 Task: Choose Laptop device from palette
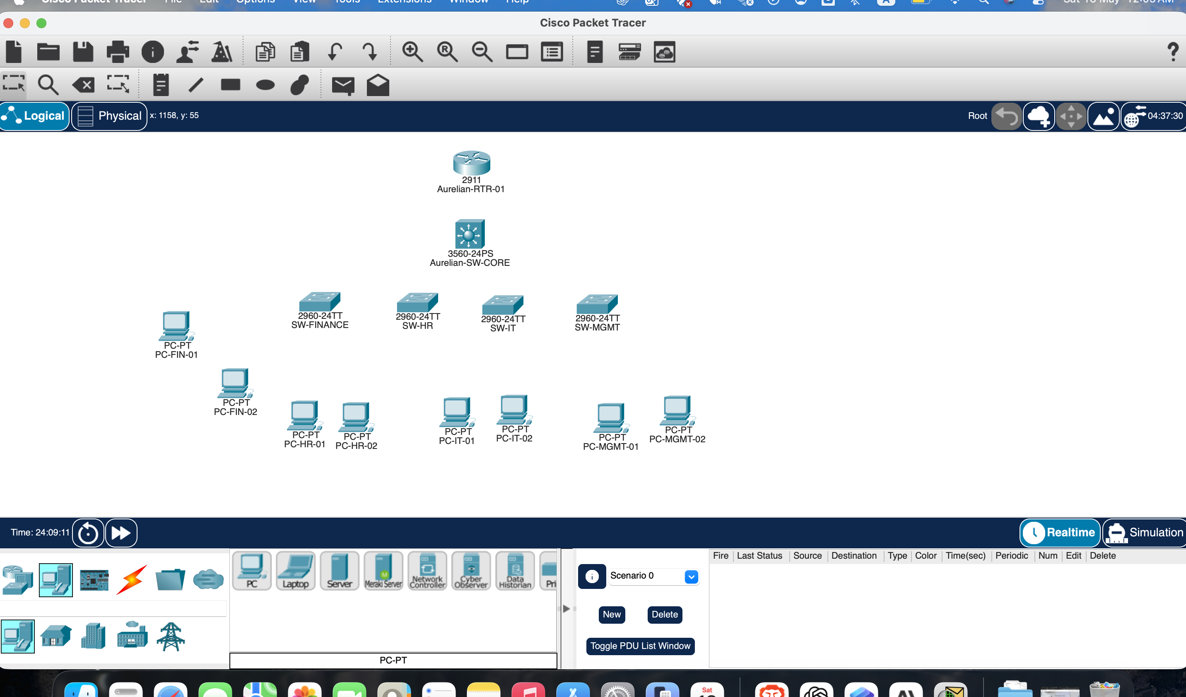click(x=296, y=571)
